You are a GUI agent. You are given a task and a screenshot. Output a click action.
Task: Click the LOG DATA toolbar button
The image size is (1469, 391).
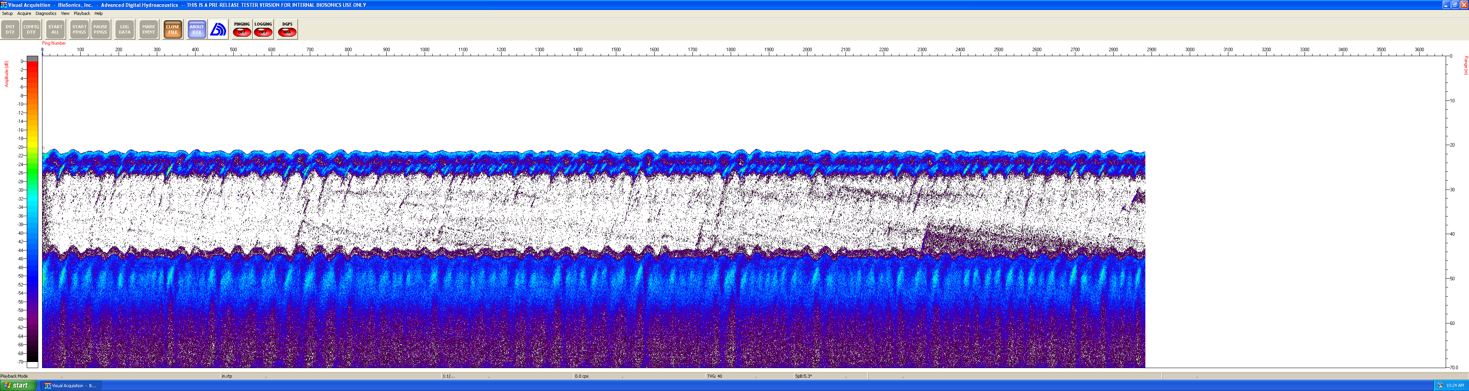(124, 30)
